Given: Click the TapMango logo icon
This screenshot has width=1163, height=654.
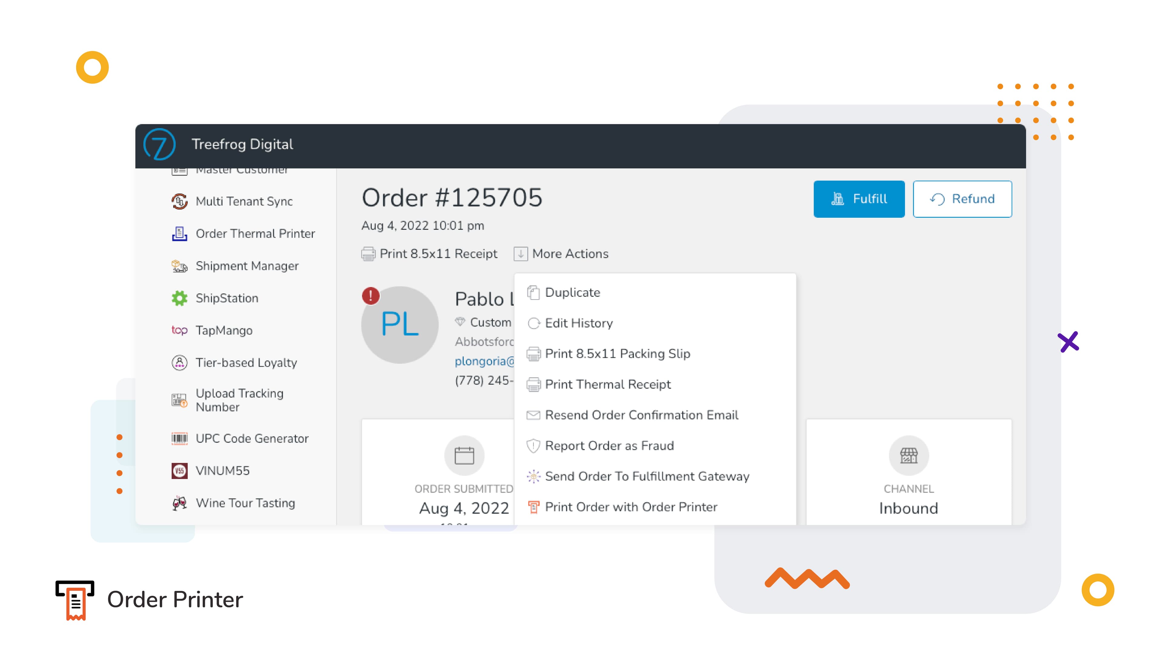Looking at the screenshot, I should coord(179,330).
